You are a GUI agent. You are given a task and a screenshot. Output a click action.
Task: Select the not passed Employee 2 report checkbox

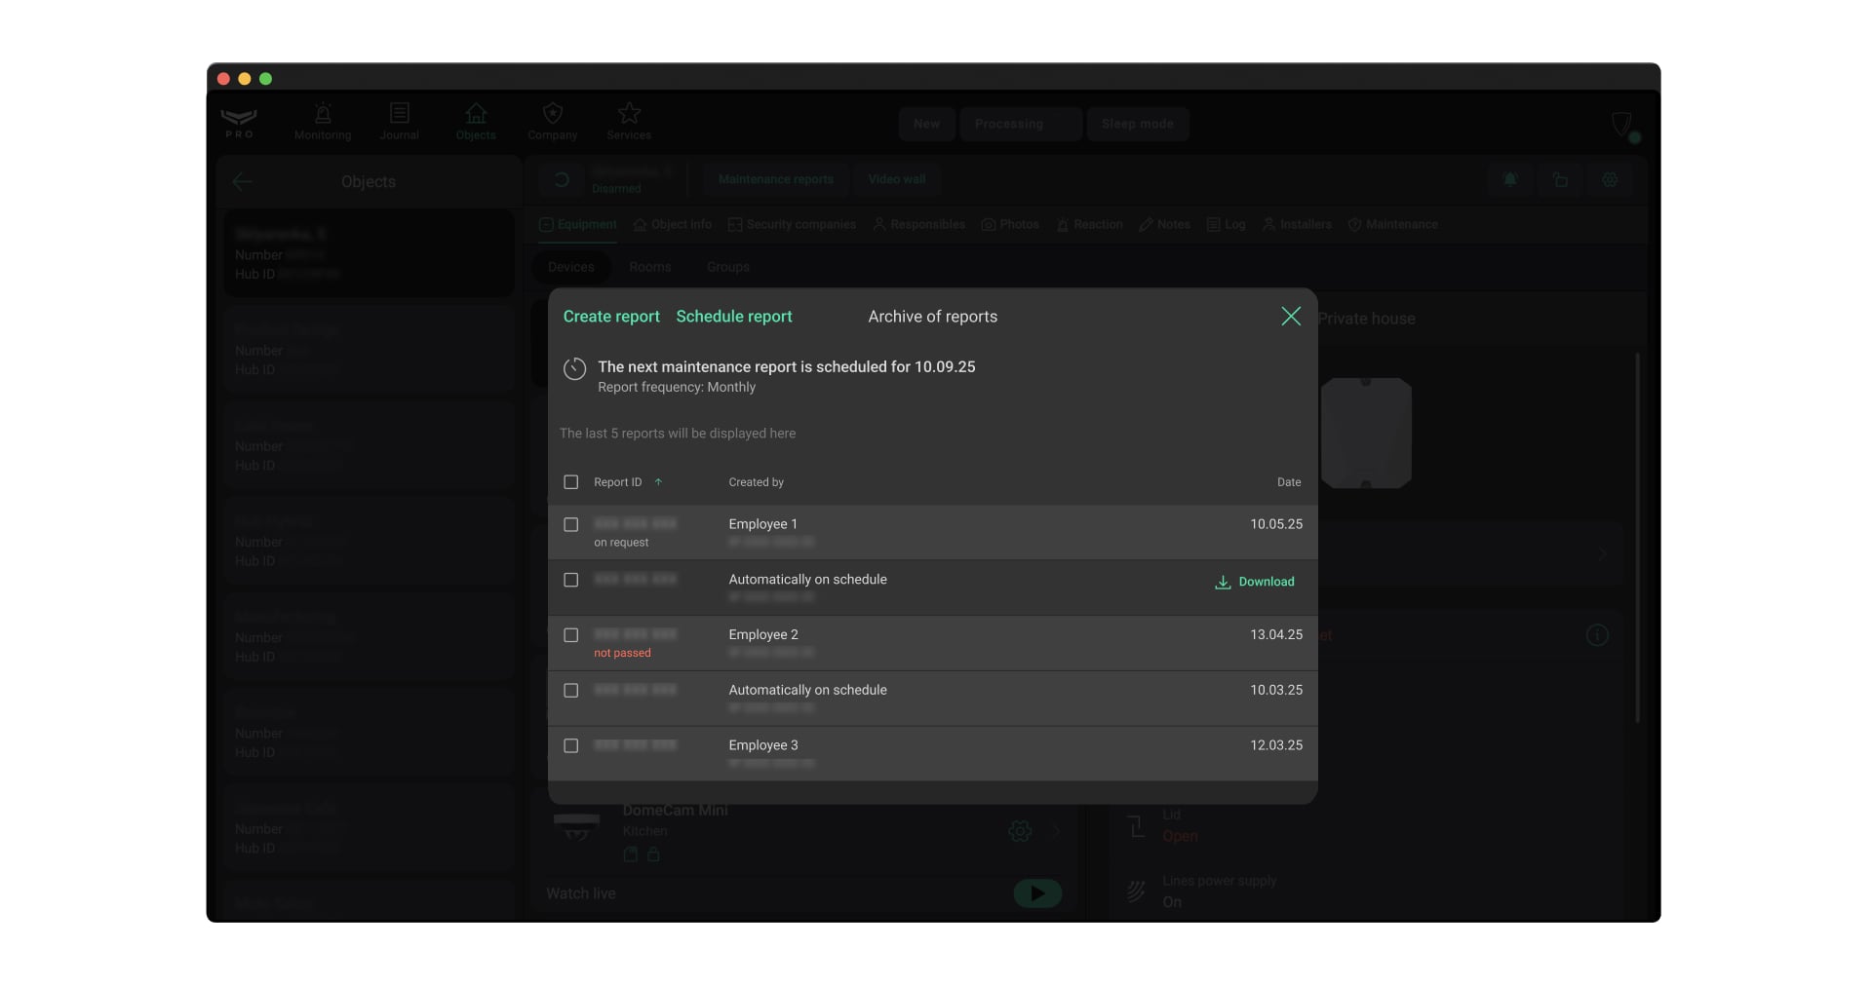pos(571,635)
